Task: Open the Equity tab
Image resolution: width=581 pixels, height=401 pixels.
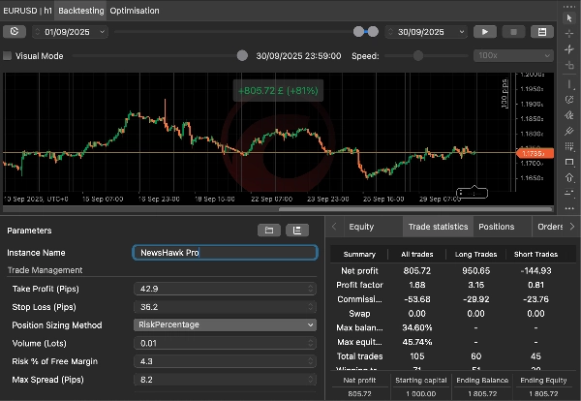Action: (360, 227)
